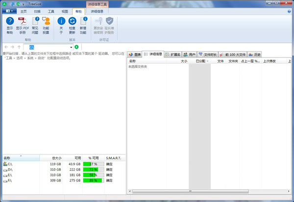
Task: Click the blue arrow quick access icon
Action: tap(13, 4)
